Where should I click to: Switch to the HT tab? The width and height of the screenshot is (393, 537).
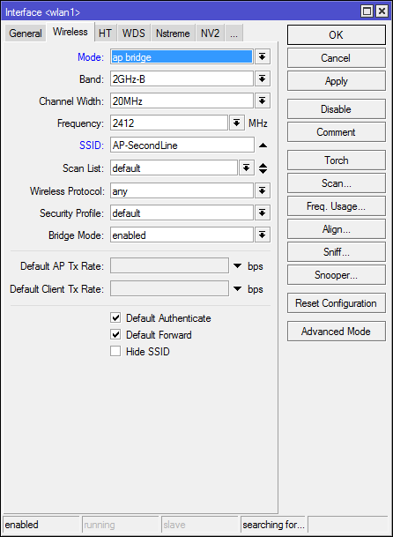pos(106,34)
